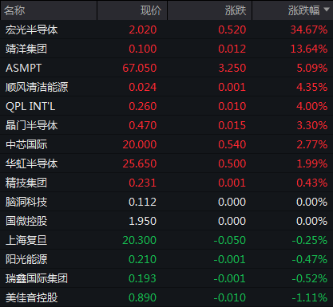Click 阳光能源 price 0.210
The height and width of the screenshot is (307, 333).
click(x=143, y=259)
